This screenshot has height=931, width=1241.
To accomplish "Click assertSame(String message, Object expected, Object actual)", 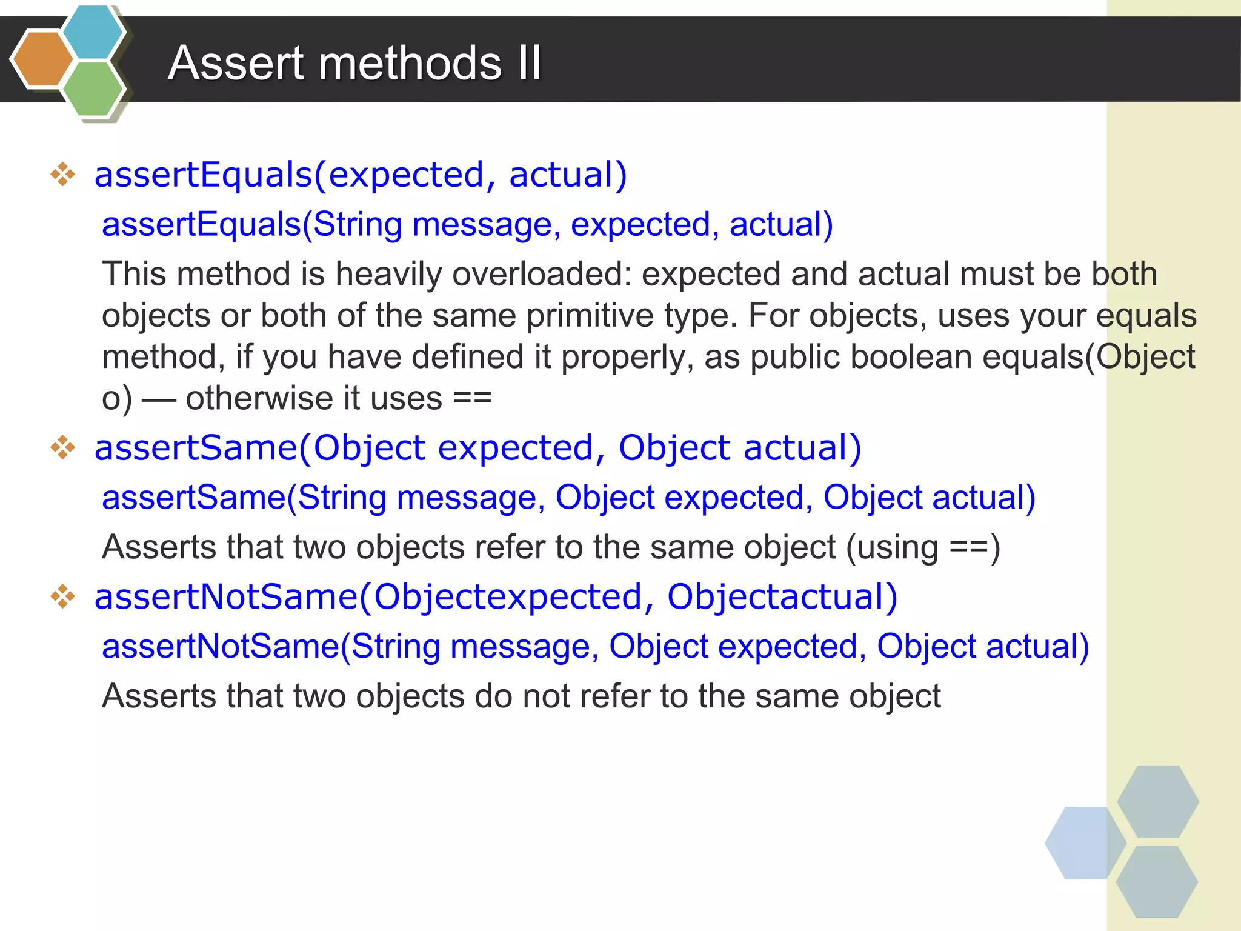I will point(568,498).
